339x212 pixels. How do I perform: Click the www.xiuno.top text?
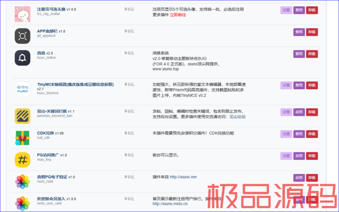click(x=166, y=69)
